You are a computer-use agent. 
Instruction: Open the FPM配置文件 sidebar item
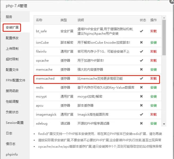tap(16, 80)
